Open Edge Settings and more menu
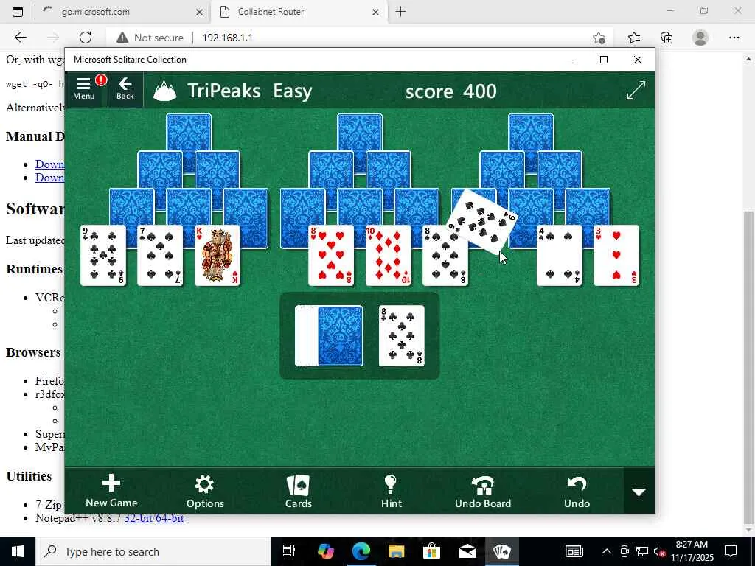The image size is (755, 566). point(734,38)
